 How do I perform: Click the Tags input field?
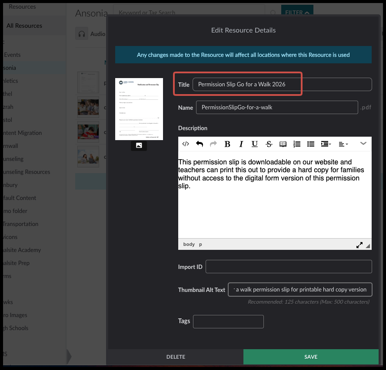[x=228, y=321]
